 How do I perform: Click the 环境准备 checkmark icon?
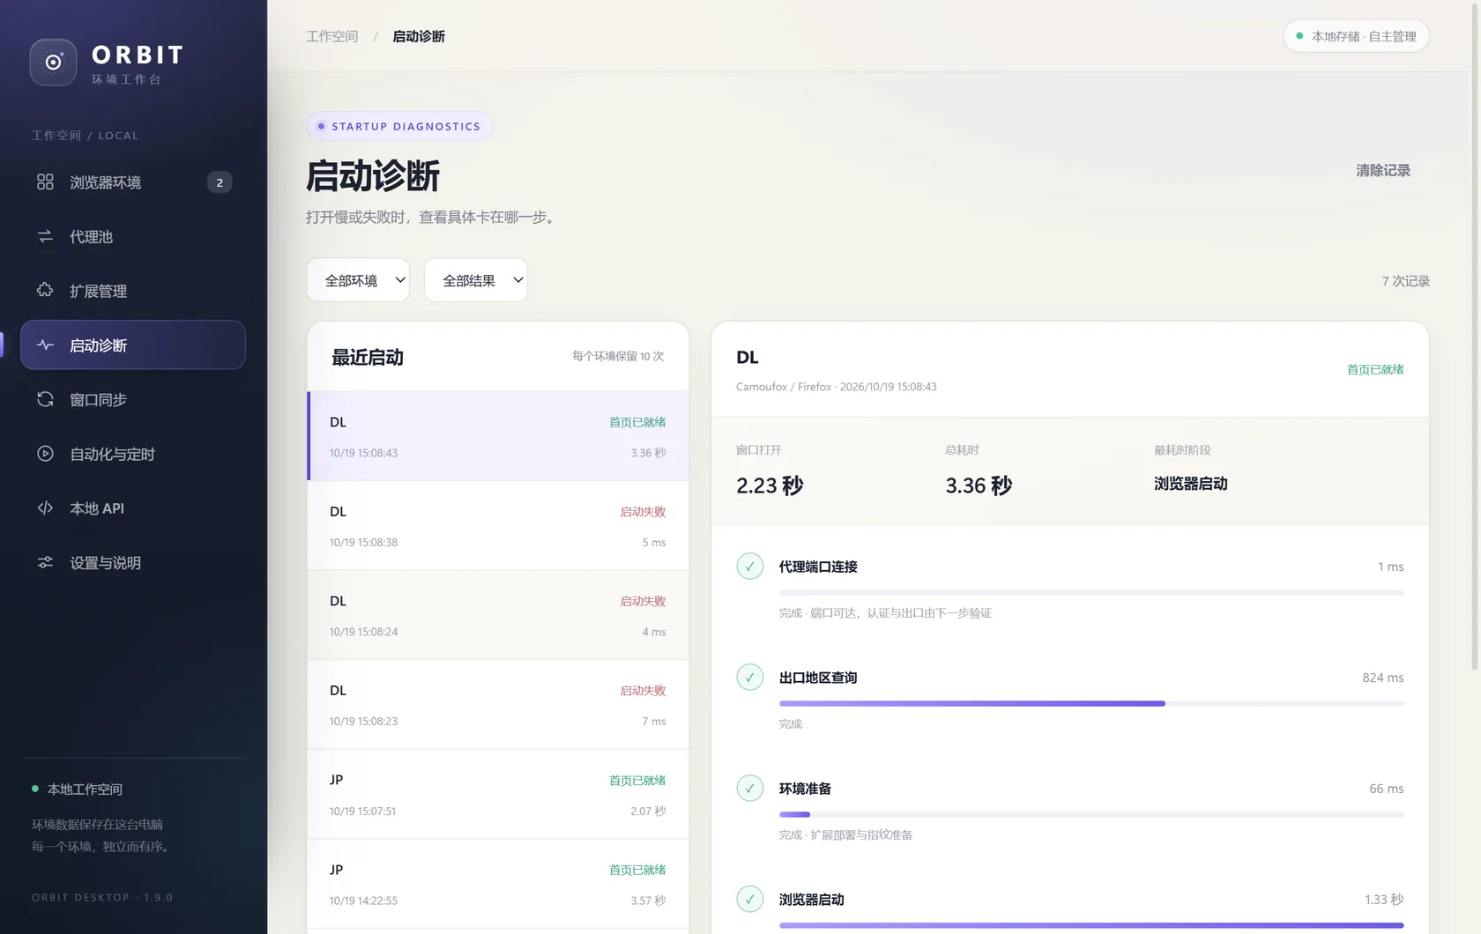pos(749,789)
